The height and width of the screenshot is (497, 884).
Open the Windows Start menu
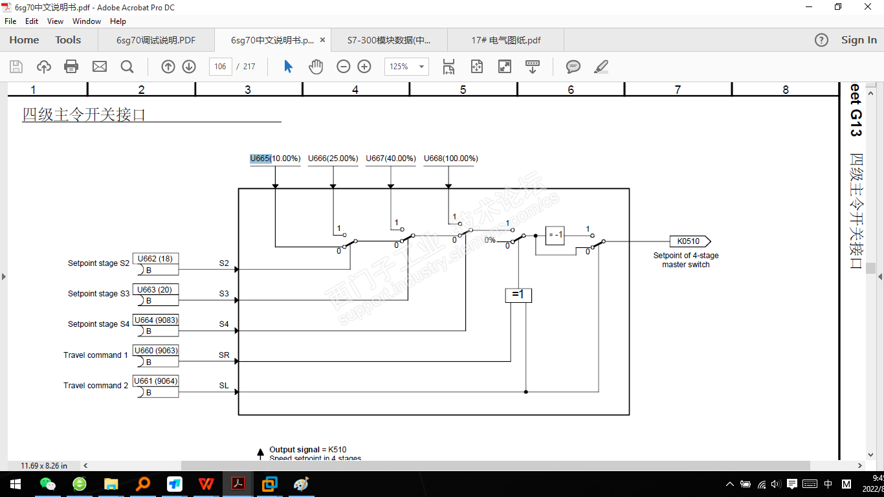coord(15,484)
